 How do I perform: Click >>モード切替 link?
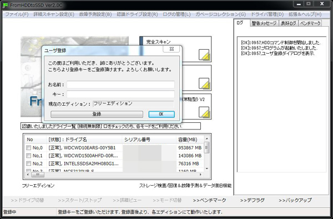click(167, 200)
